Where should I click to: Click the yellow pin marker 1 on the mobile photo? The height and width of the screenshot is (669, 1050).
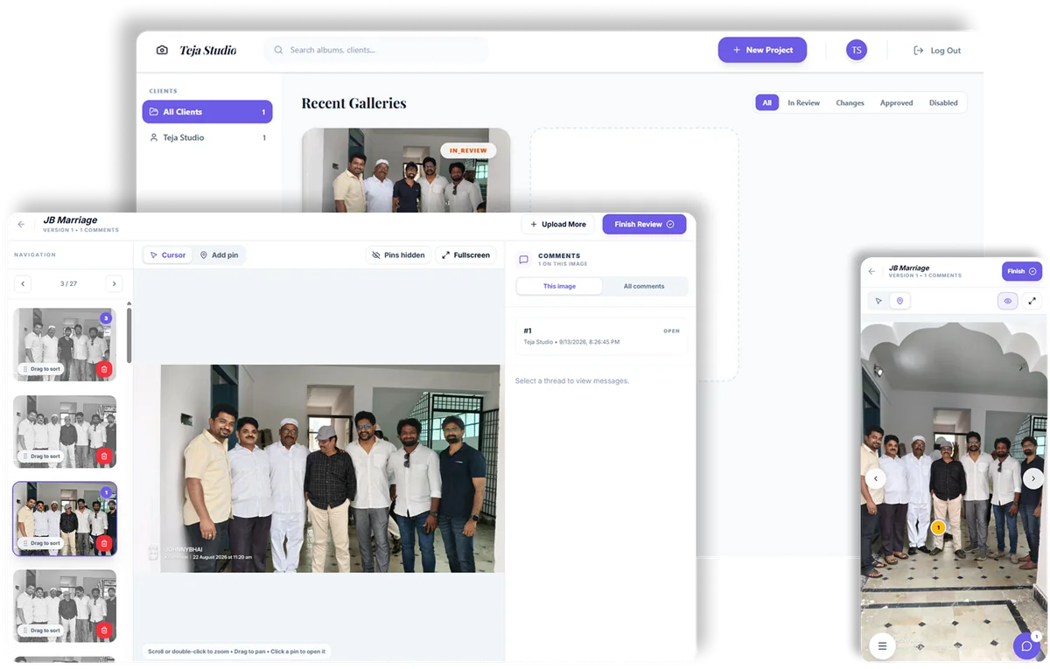938,527
